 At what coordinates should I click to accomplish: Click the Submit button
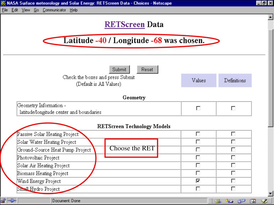(x=119, y=70)
